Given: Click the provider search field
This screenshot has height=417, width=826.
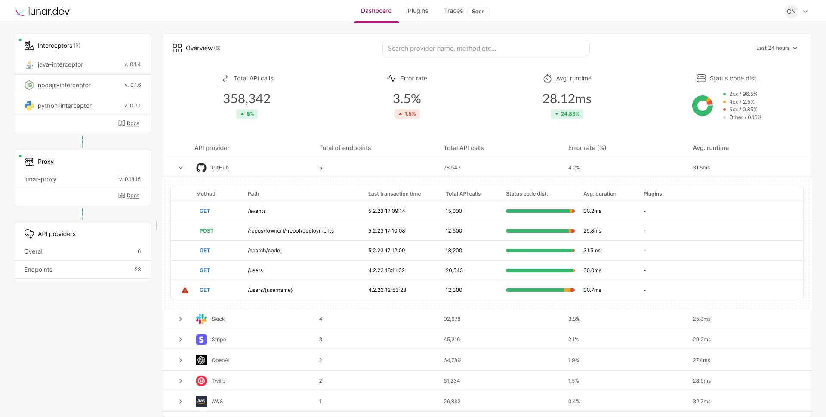Looking at the screenshot, I should [486, 48].
